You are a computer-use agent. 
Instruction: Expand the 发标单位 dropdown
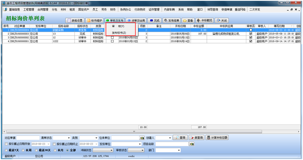(140, 144)
